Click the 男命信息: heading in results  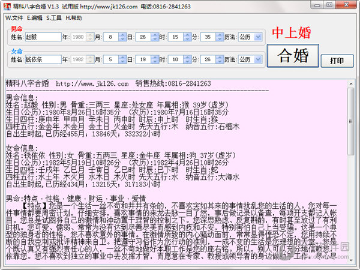22,98
